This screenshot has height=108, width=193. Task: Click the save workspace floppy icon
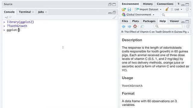129,9
